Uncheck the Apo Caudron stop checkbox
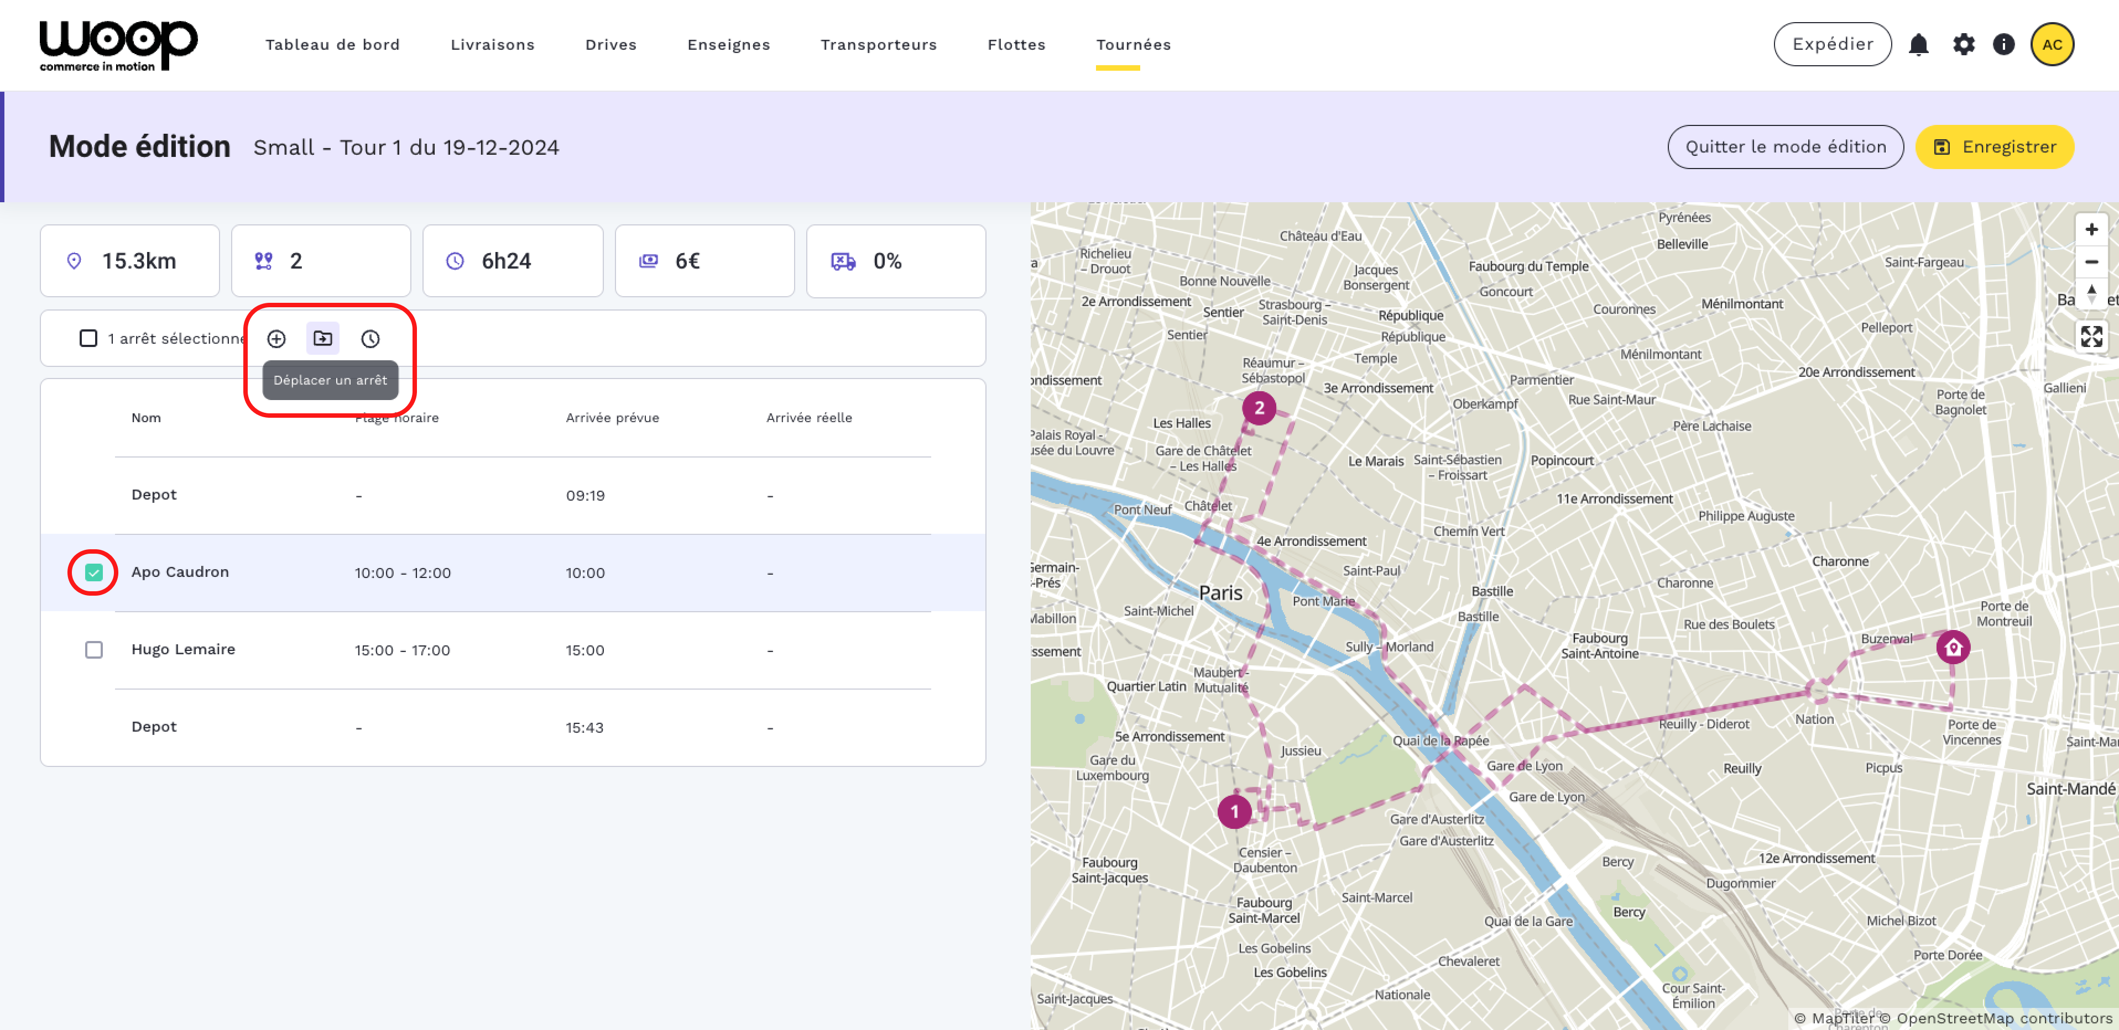This screenshot has width=2119, height=1030. (x=94, y=572)
